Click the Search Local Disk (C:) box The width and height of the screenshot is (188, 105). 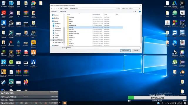tap(131, 8)
